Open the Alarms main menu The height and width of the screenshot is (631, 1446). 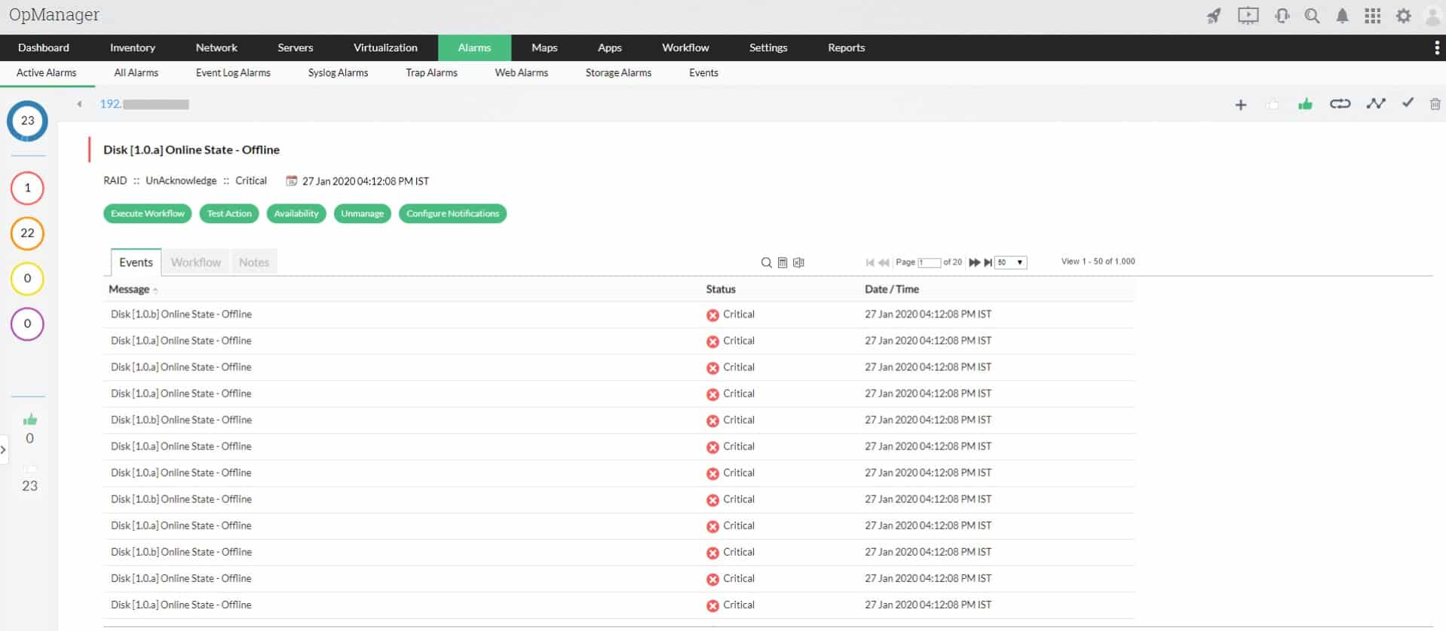[x=474, y=47]
